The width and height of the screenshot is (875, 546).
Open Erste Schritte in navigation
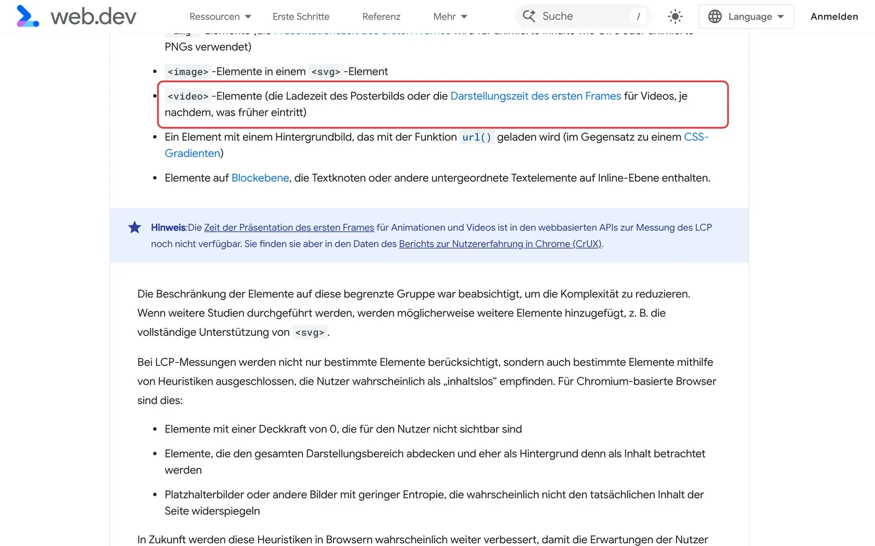[x=301, y=17]
